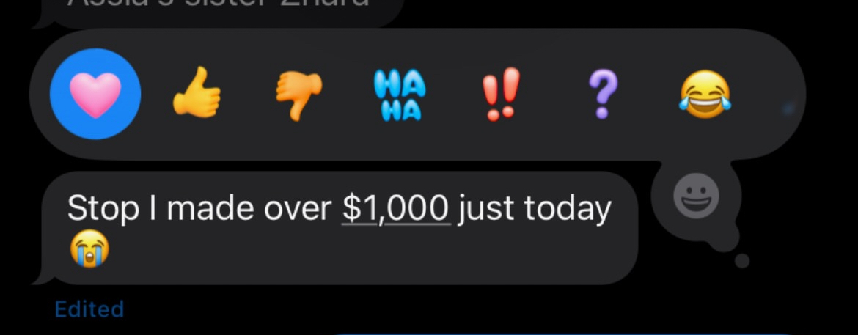
Task: Show edit history via Edited label
Action: 89,309
